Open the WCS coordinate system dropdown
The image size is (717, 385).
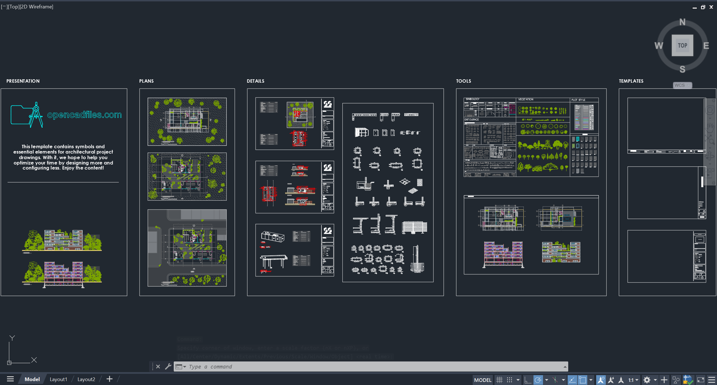[682, 85]
